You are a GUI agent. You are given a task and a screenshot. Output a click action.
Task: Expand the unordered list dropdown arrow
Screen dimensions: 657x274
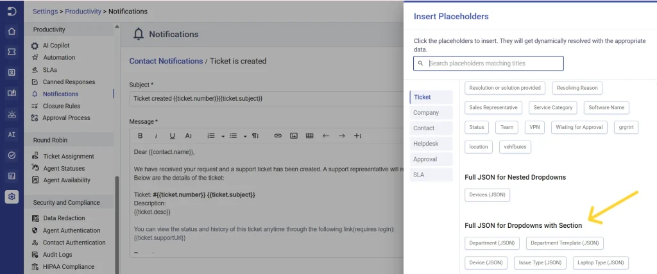[x=244, y=136]
